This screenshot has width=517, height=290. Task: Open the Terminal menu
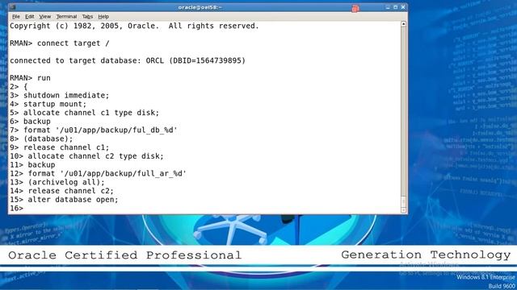[66, 16]
